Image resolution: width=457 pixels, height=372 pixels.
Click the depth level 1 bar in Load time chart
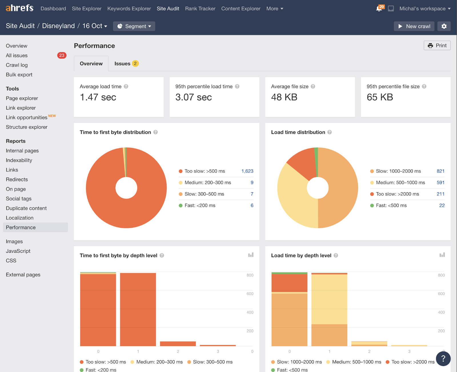[329, 311]
